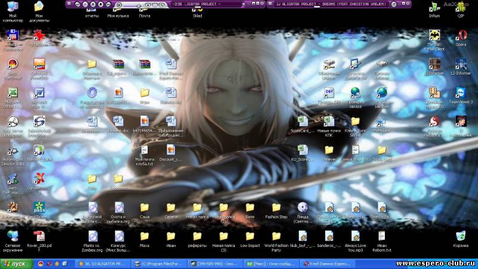Click the player time display -2:35
Viewport: 478px width, 269px height.
pos(177,4)
